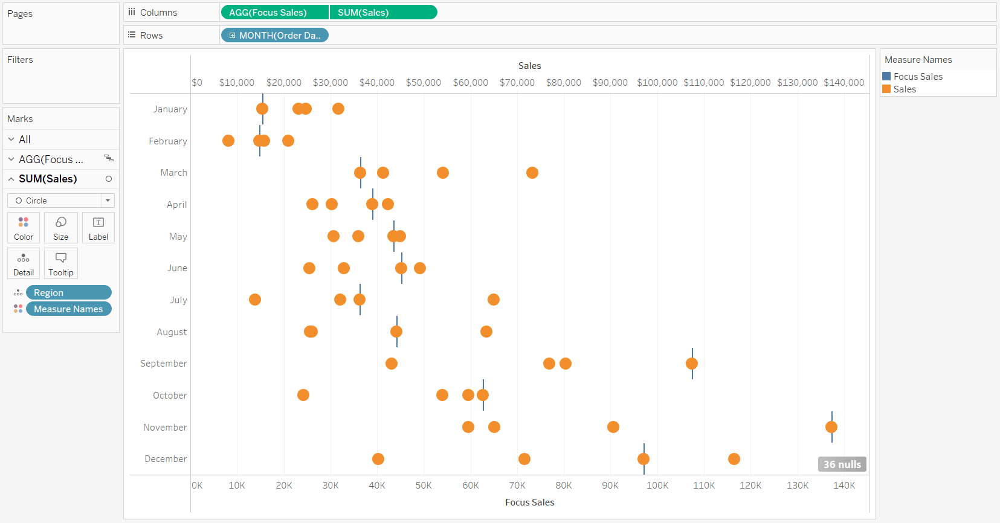Open the Circle mark type dropdown
The height and width of the screenshot is (523, 1000).
click(x=108, y=201)
